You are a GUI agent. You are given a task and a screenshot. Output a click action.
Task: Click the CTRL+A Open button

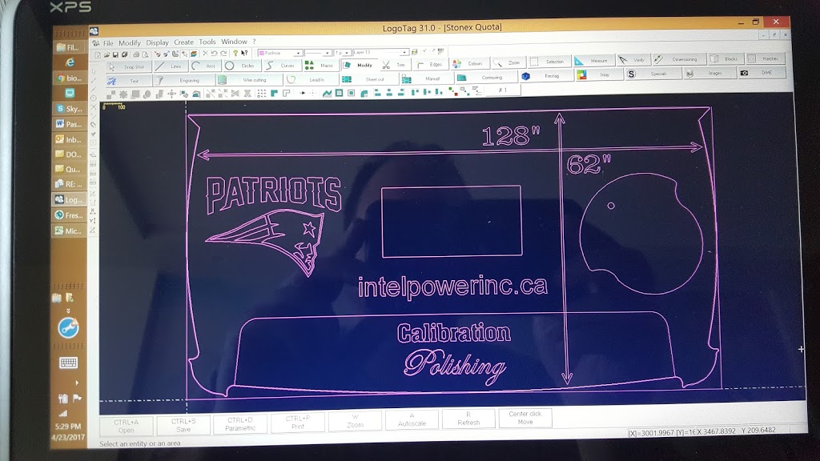126,426
